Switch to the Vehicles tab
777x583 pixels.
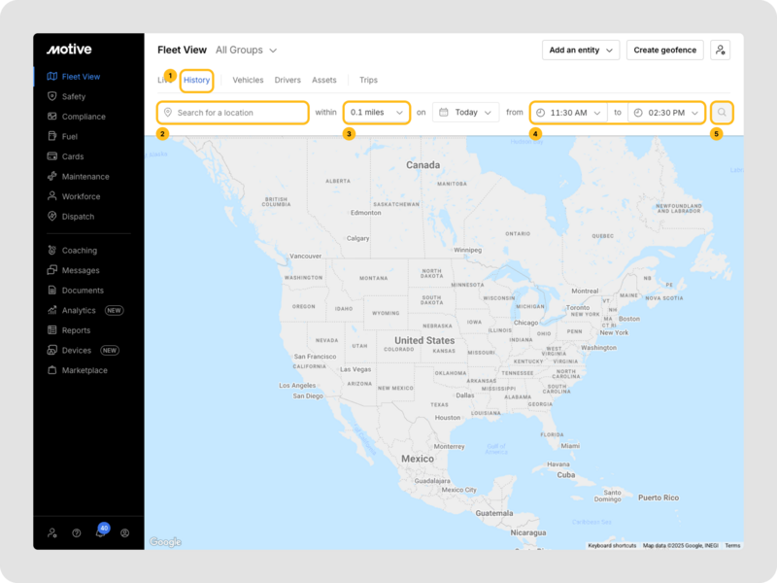[248, 81]
